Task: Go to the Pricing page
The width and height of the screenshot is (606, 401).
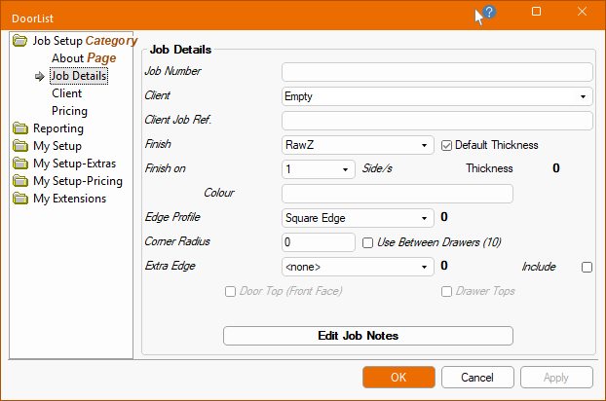Action: click(69, 111)
